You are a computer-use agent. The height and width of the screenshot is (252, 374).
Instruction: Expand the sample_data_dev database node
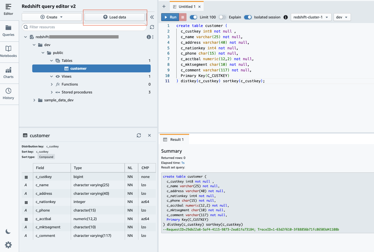tap(34, 100)
